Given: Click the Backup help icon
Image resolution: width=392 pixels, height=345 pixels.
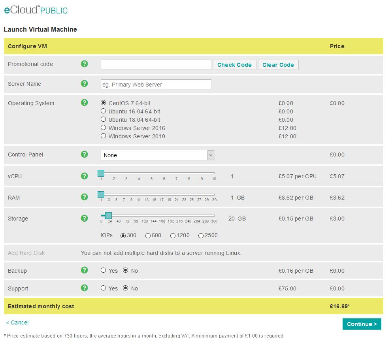Looking at the screenshot, I should click(x=84, y=270).
